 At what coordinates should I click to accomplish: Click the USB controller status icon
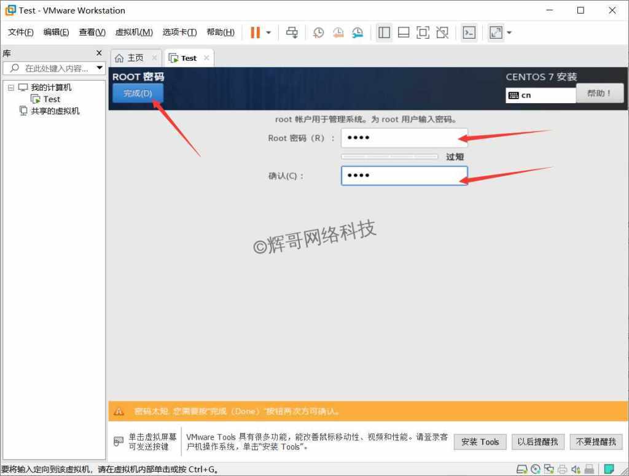coord(589,469)
